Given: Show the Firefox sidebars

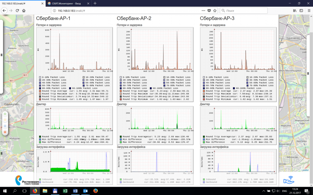Looking at the screenshot, I should pyautogui.click(x=301, y=11).
